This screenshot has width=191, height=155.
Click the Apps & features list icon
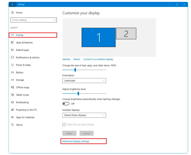13,42
